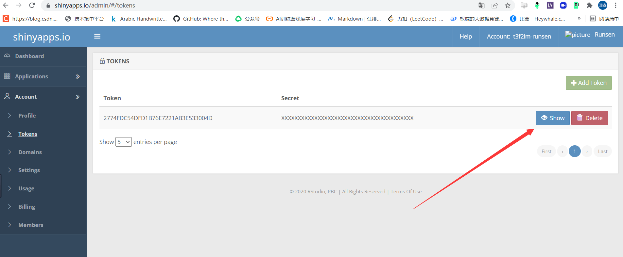Click the Dashboard gauge icon
Image resolution: width=623 pixels, height=257 pixels.
coord(7,56)
